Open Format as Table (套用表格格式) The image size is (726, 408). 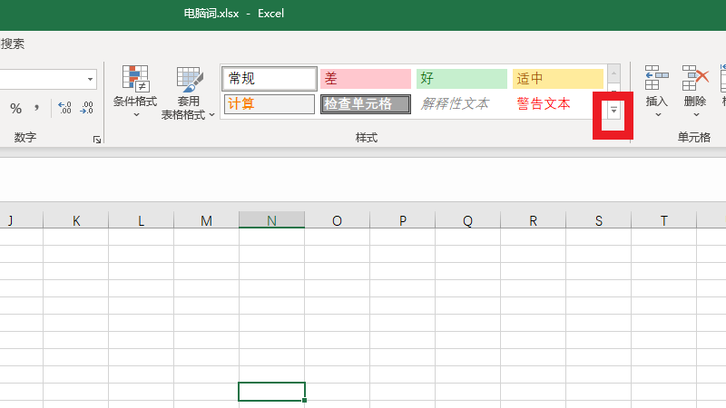189,79
